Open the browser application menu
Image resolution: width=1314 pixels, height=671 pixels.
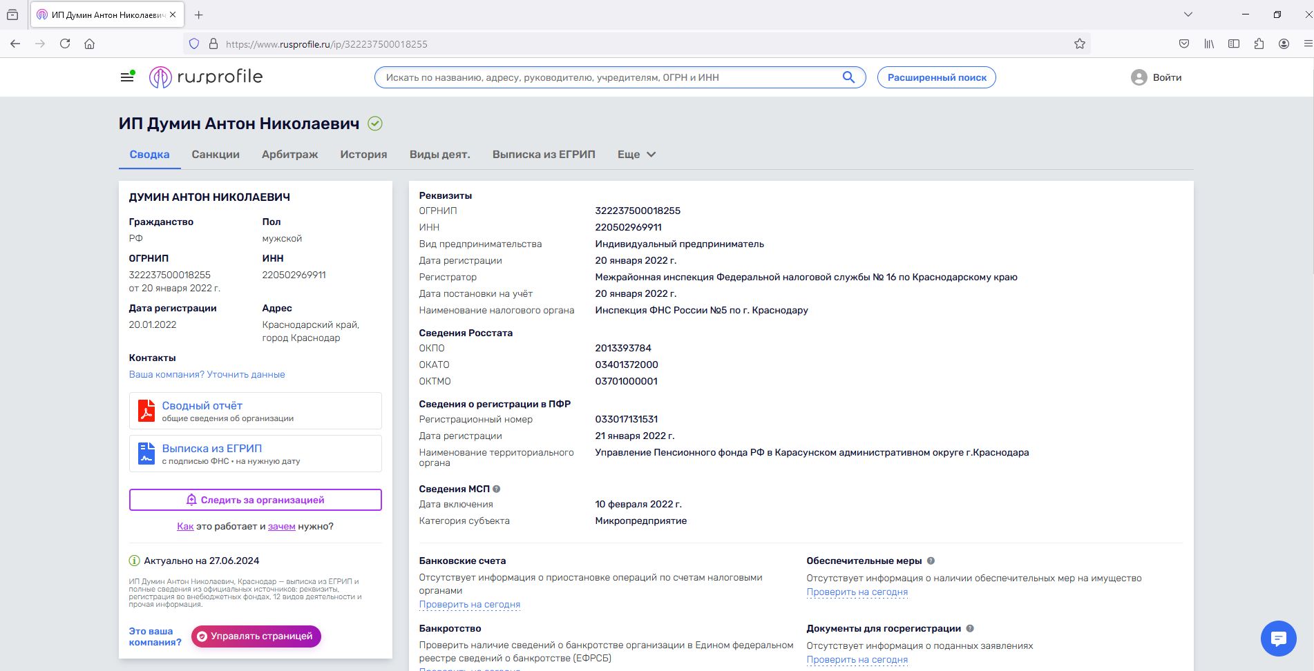(1307, 43)
